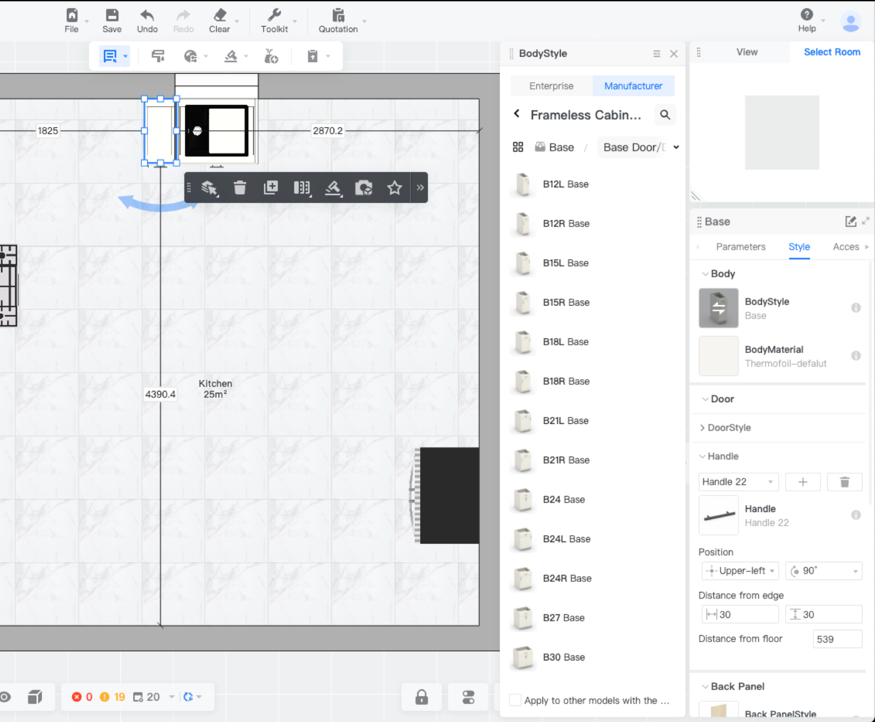Toggle the switch icon beside the lock
The width and height of the screenshot is (875, 722).
pos(468,697)
